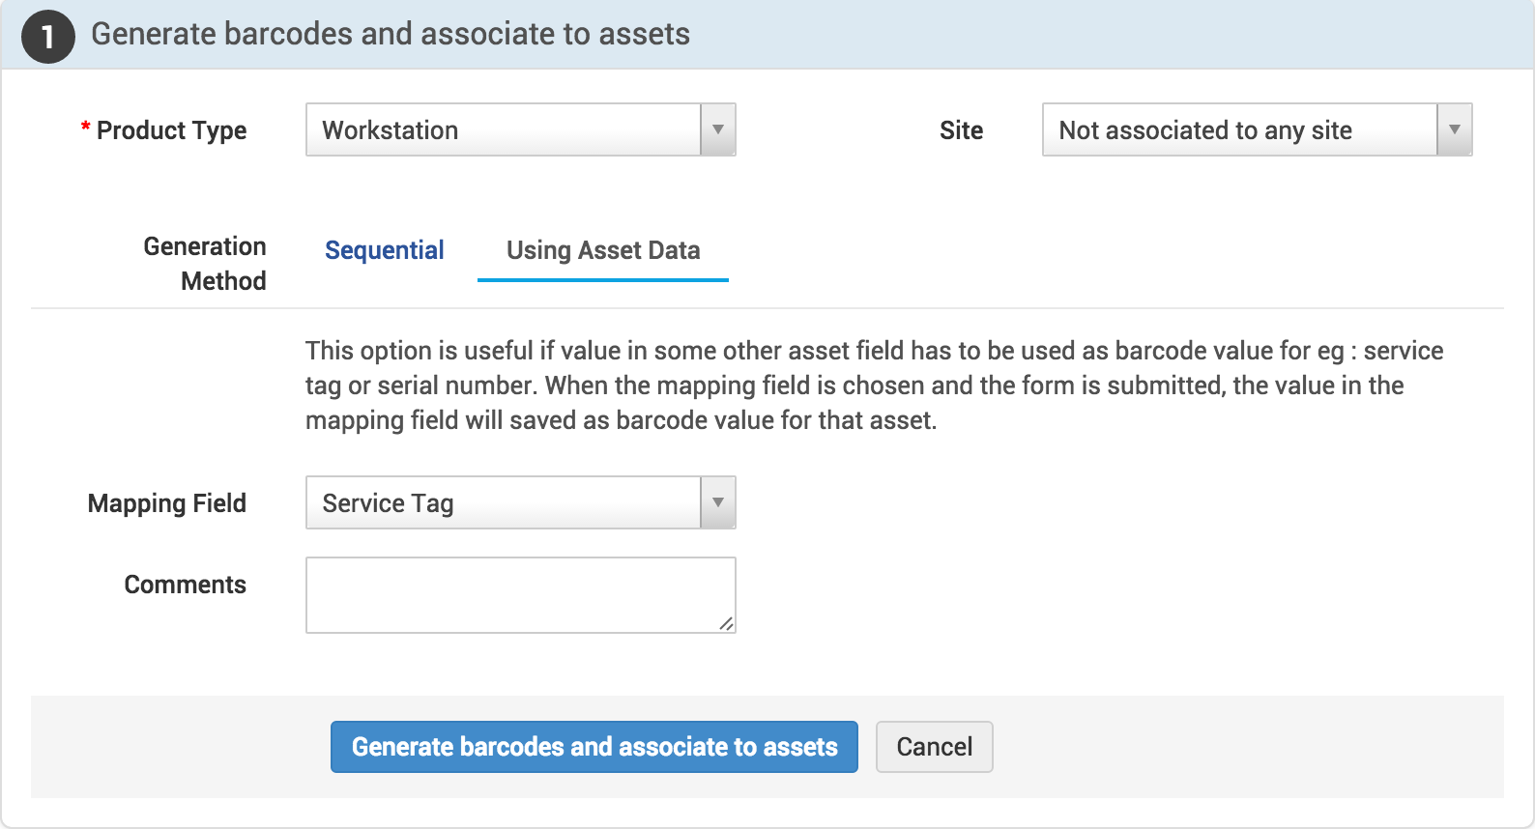Click the Generation Method label

205,264
